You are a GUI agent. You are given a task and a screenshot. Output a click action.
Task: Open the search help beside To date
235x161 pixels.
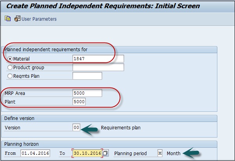(106, 153)
